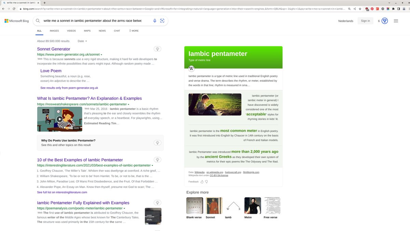This screenshot has height=231, width=410.
Task: Expand poem-generator.org.uk URL dropdown arrow
Action: click(x=101, y=55)
